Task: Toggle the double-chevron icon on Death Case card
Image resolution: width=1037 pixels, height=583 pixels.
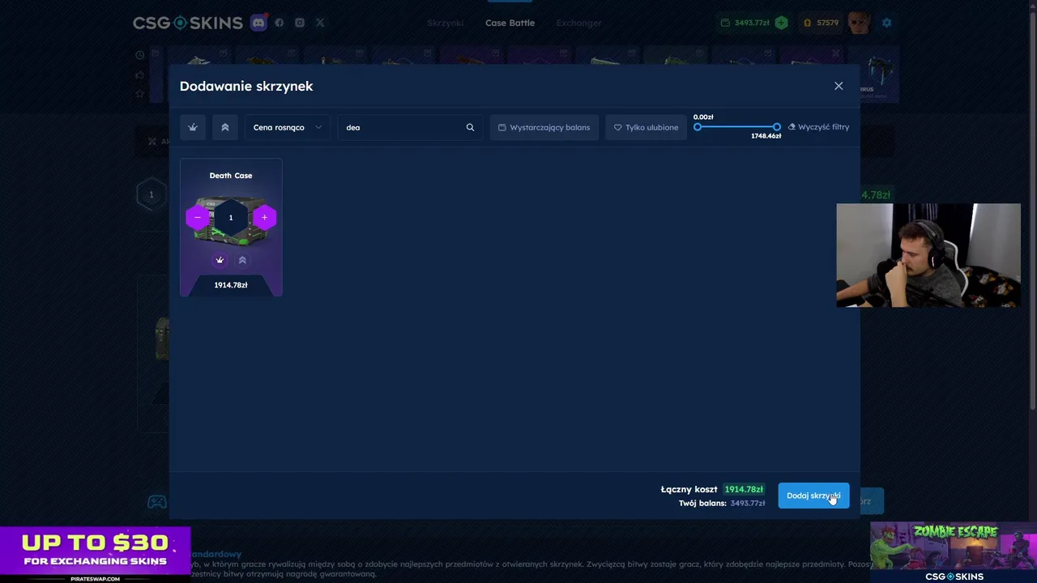Action: click(242, 260)
